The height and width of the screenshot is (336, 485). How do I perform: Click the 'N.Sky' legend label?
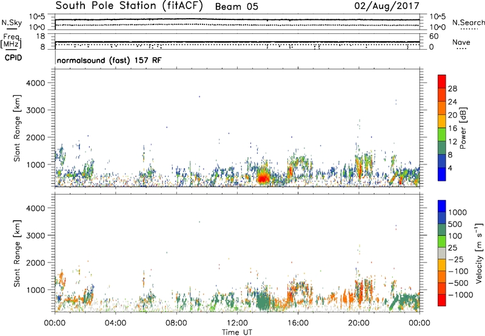[12, 22]
